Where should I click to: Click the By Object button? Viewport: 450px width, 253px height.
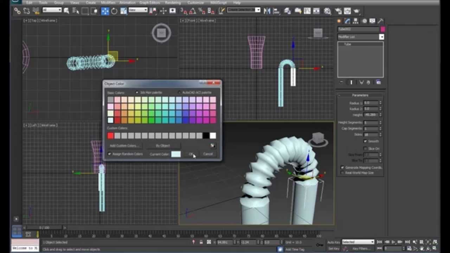coord(163,145)
